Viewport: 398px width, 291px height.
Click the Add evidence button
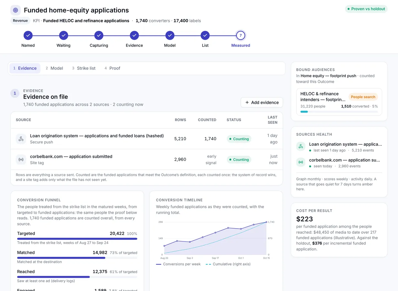(262, 102)
